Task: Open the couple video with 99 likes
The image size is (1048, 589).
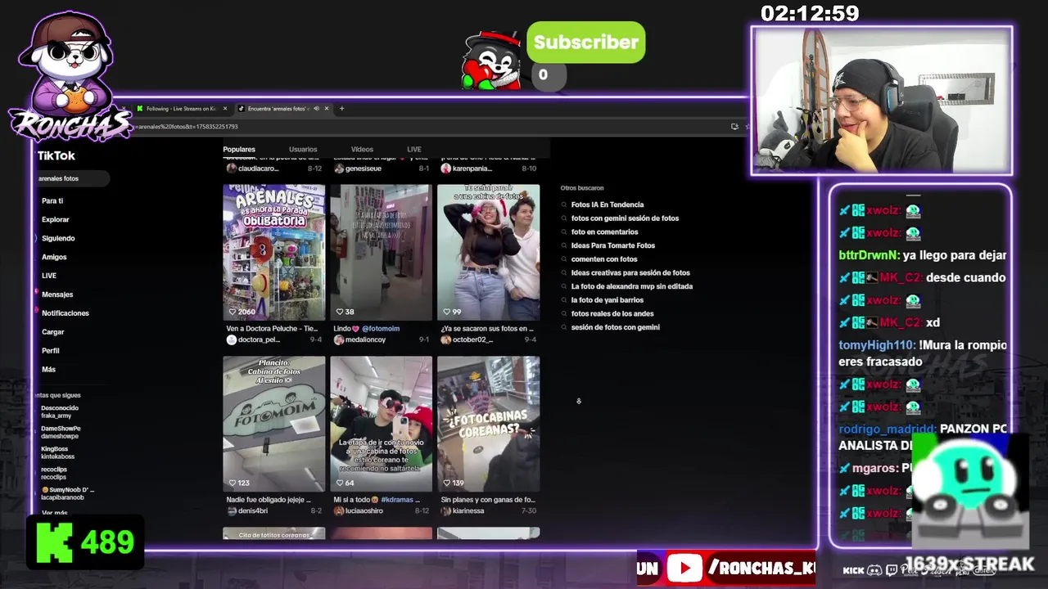Action: coord(488,252)
